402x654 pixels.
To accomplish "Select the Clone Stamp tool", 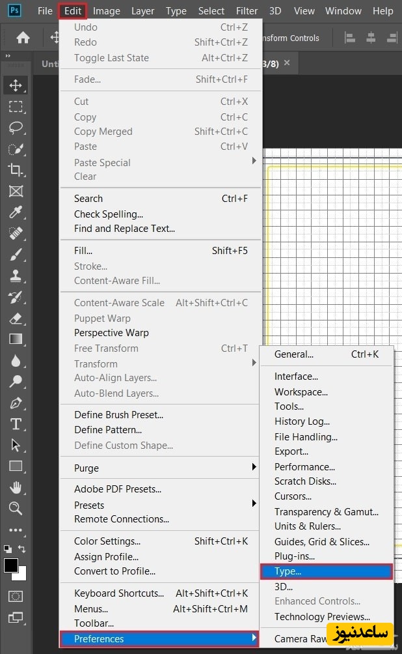I will pos(16,276).
